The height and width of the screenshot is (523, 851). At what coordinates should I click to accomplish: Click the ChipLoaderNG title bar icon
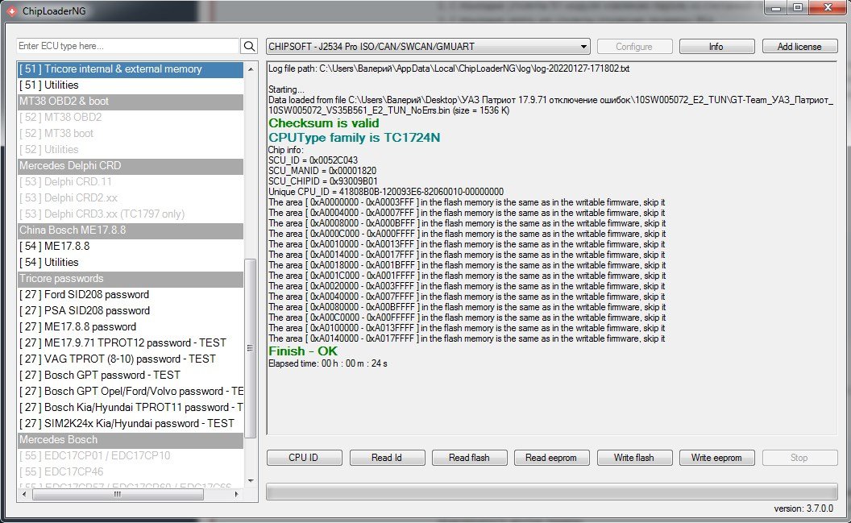pyautogui.click(x=10, y=9)
